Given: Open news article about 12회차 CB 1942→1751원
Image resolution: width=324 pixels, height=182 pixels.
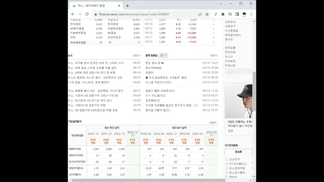Looking at the screenshot, I should (x=93, y=96).
